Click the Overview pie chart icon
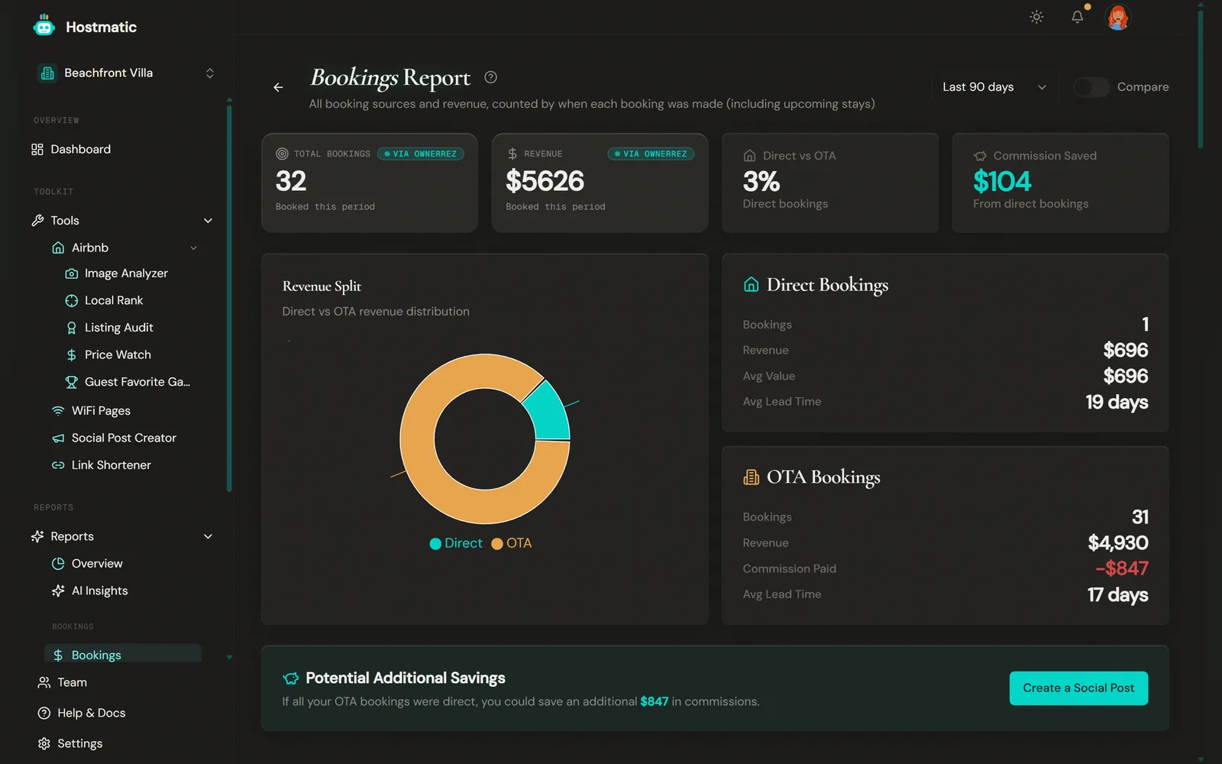The width and height of the screenshot is (1222, 764). 58,564
